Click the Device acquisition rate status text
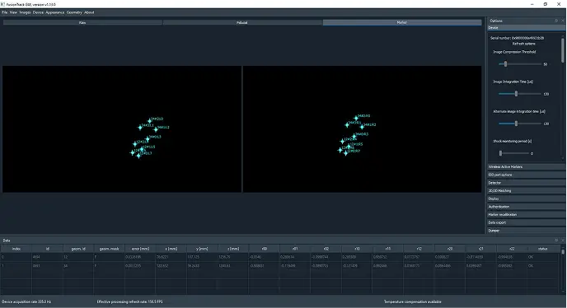Image resolution: width=567 pixels, height=308 pixels. (26, 301)
